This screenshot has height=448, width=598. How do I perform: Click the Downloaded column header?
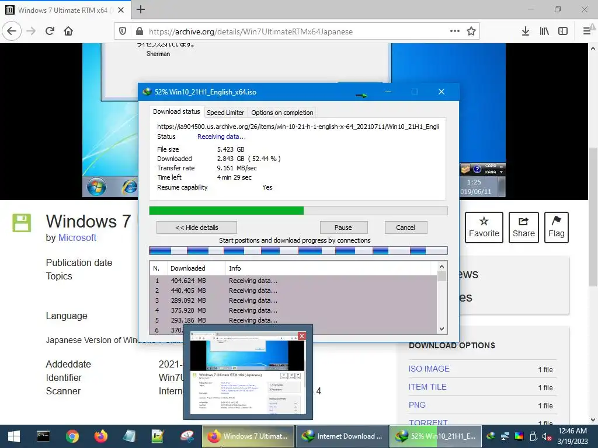tap(196, 268)
